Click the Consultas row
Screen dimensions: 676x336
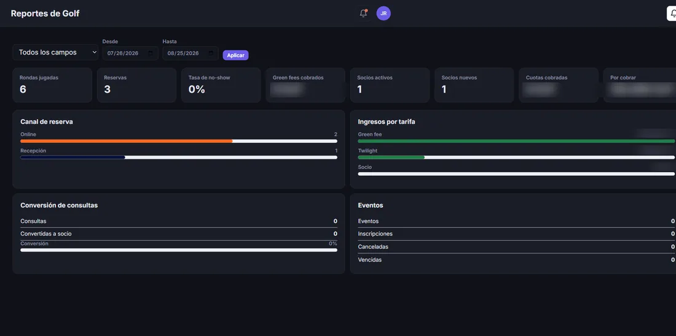(x=179, y=221)
